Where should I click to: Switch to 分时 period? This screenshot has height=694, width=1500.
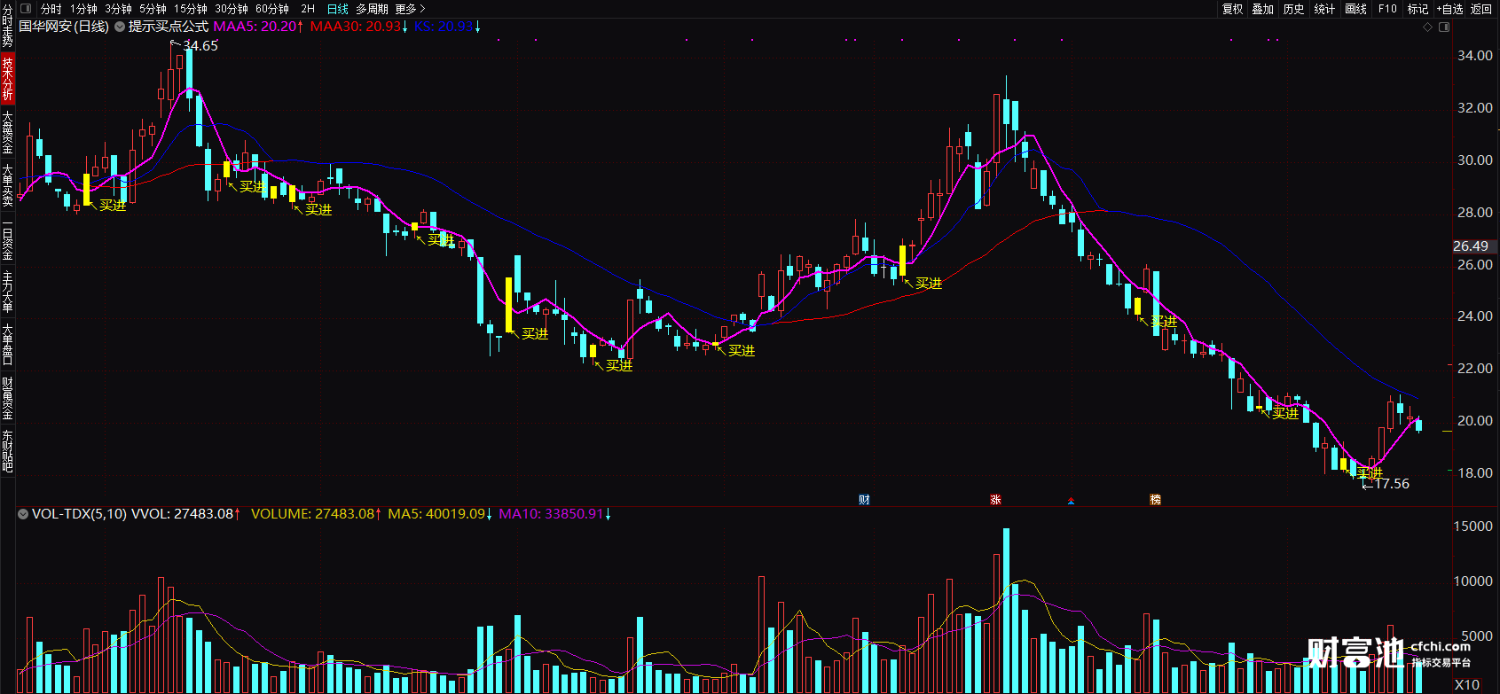tap(51, 9)
